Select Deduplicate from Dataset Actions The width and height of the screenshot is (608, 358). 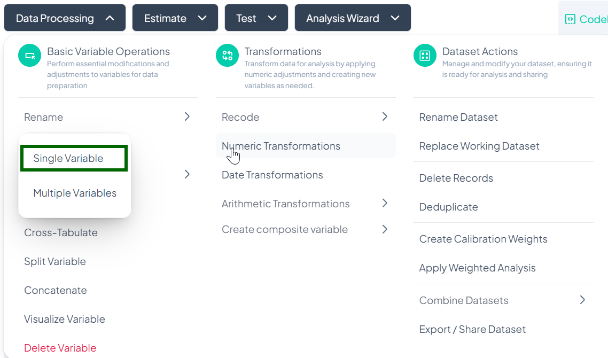[x=449, y=207]
